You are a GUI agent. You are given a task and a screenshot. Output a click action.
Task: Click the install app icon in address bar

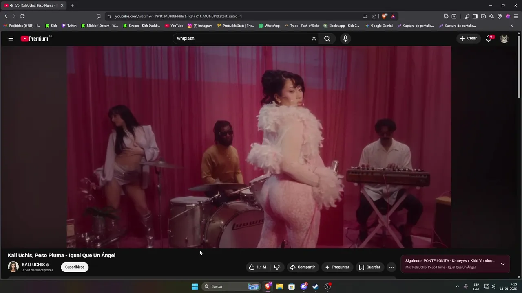coord(365,16)
